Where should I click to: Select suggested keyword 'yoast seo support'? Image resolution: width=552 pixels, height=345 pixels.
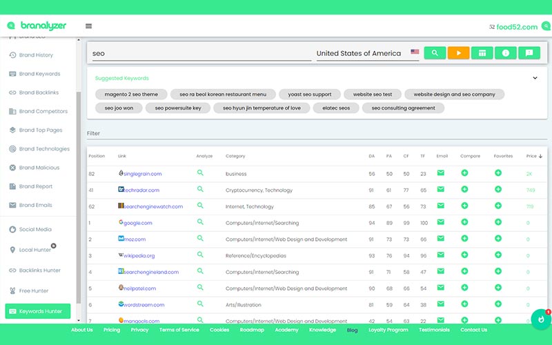309,95
